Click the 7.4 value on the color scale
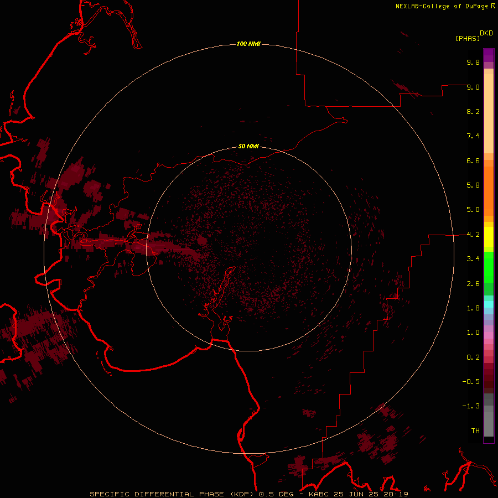The image size is (498, 498). [473, 136]
